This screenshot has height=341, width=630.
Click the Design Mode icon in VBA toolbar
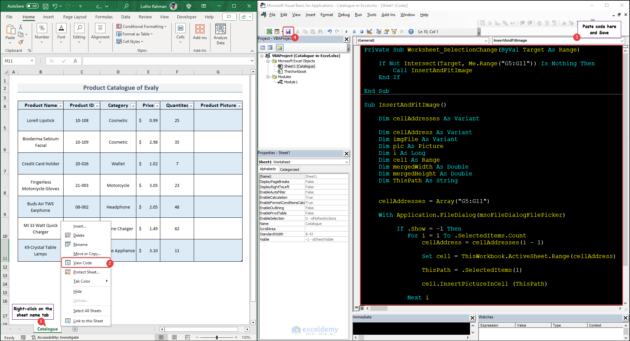coord(369,31)
